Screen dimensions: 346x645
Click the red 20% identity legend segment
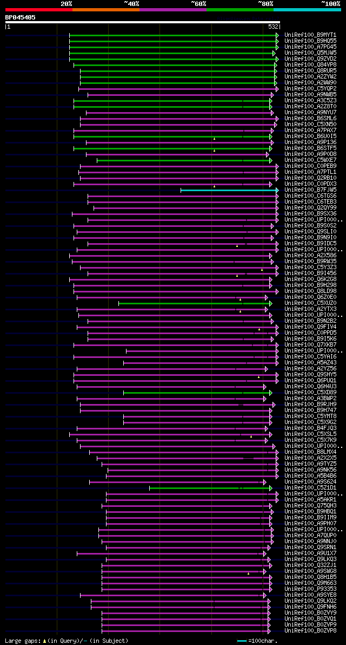39,9
